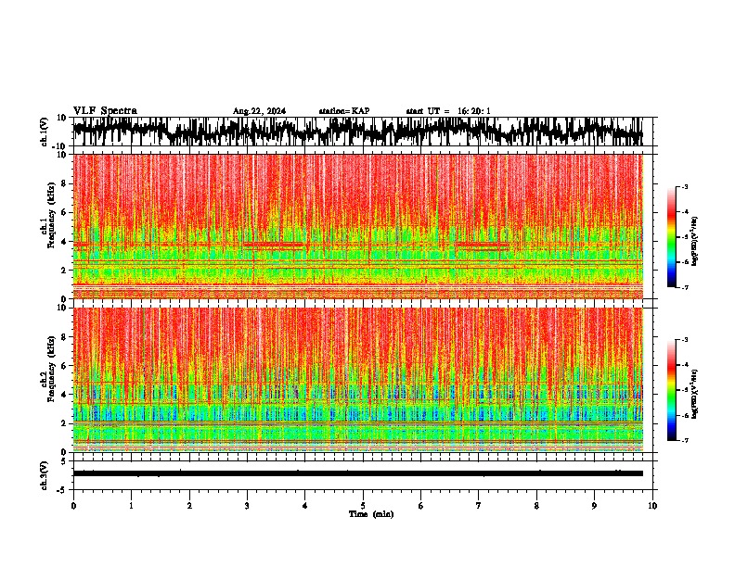735x567 pixels.
Task: Click time axis tick label "5"
Action: click(363, 506)
